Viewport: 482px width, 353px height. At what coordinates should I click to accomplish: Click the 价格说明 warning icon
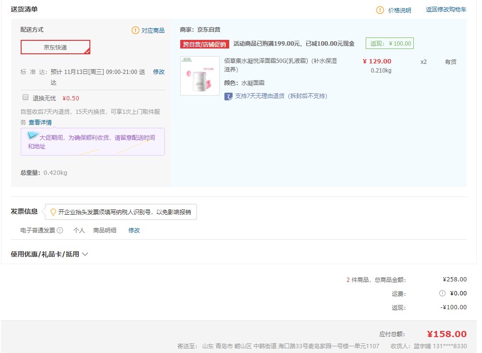pyautogui.click(x=380, y=10)
